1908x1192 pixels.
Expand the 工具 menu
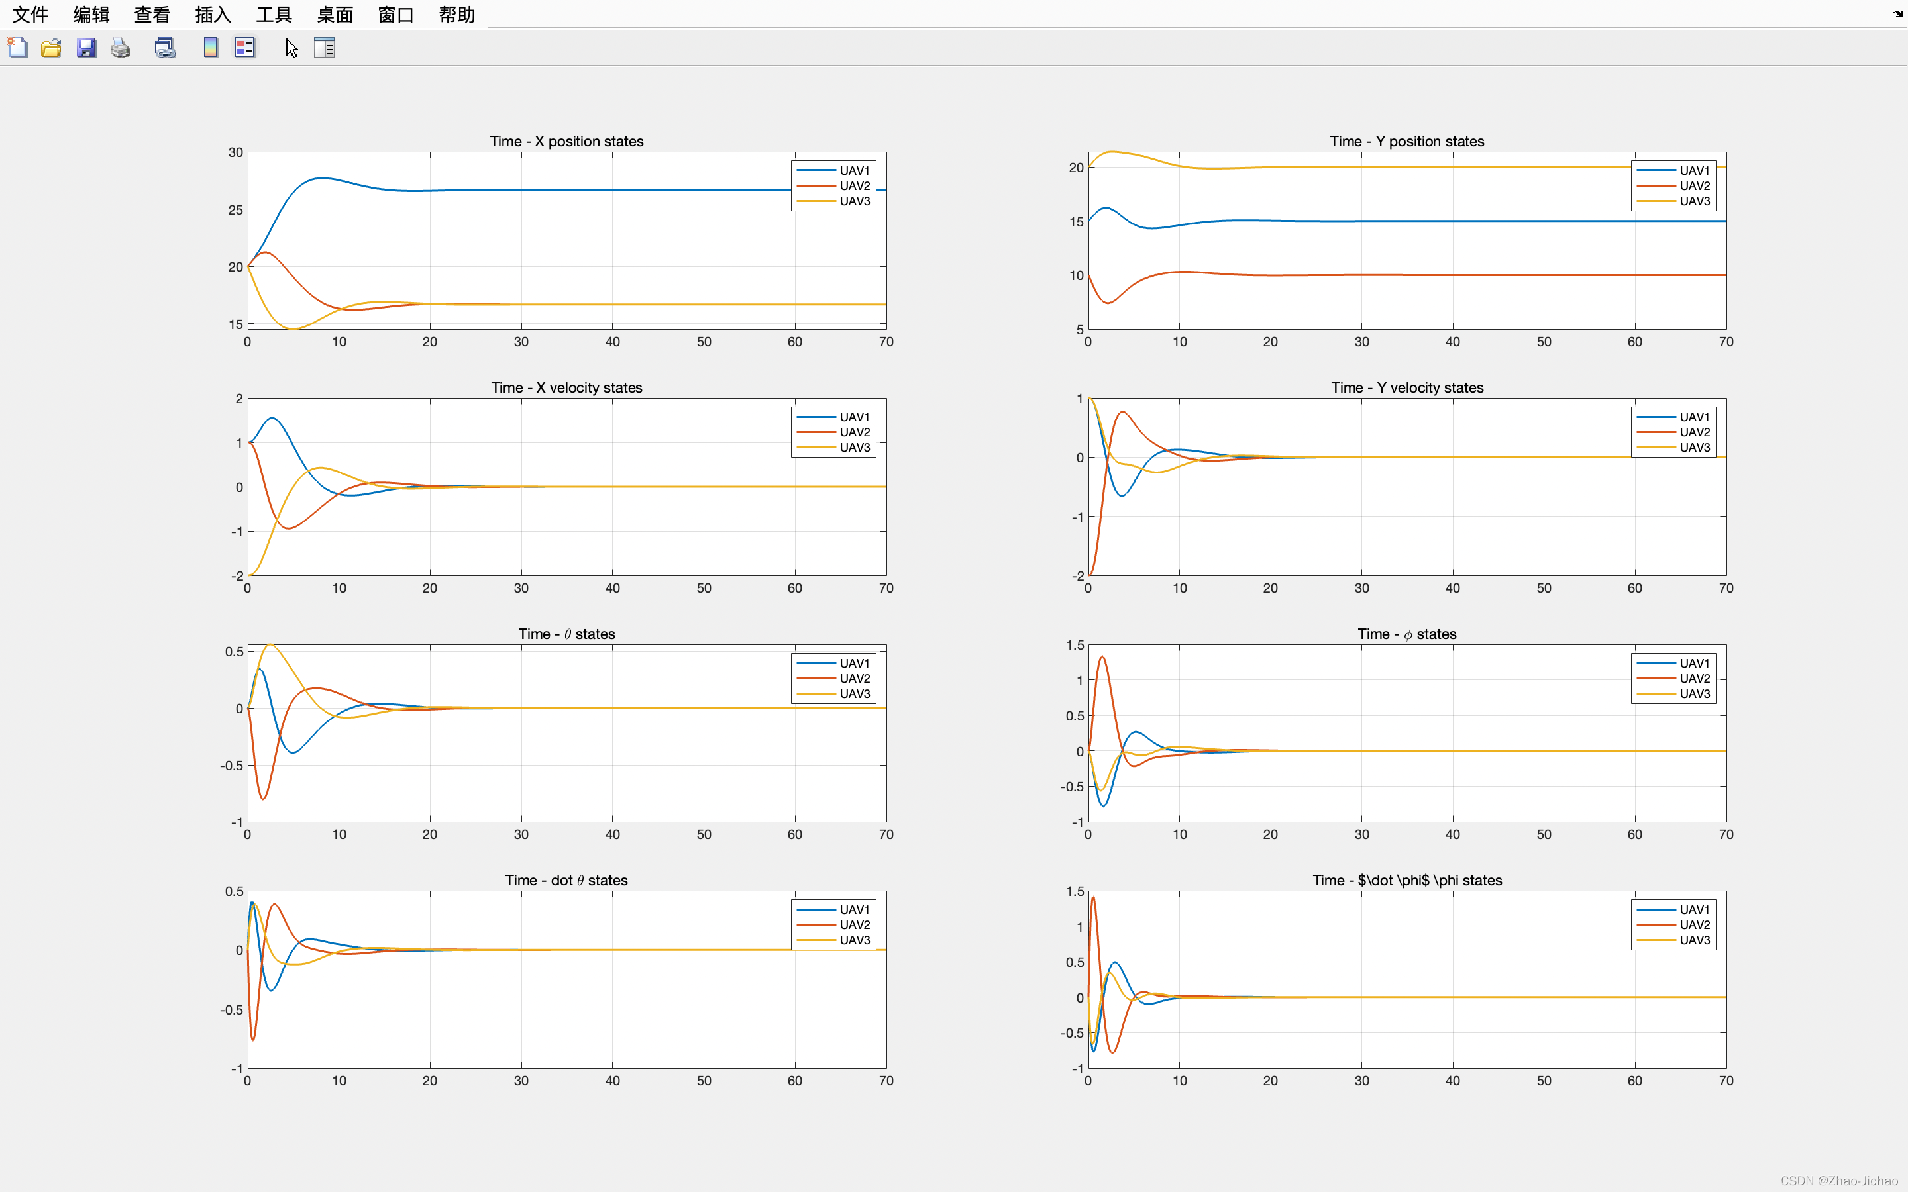274,14
